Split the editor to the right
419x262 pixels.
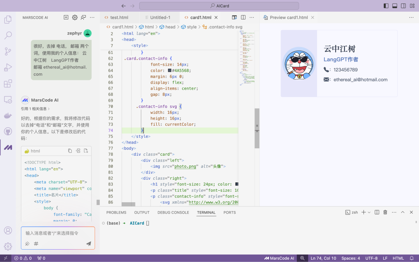tap(243, 17)
